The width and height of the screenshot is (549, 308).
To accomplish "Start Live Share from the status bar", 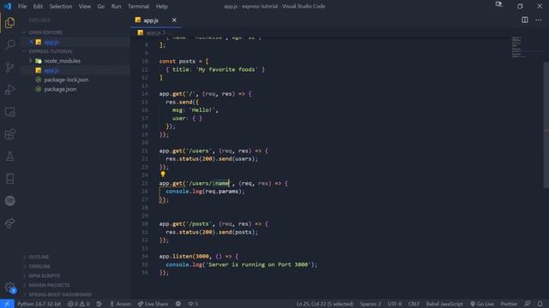I will coord(153,304).
